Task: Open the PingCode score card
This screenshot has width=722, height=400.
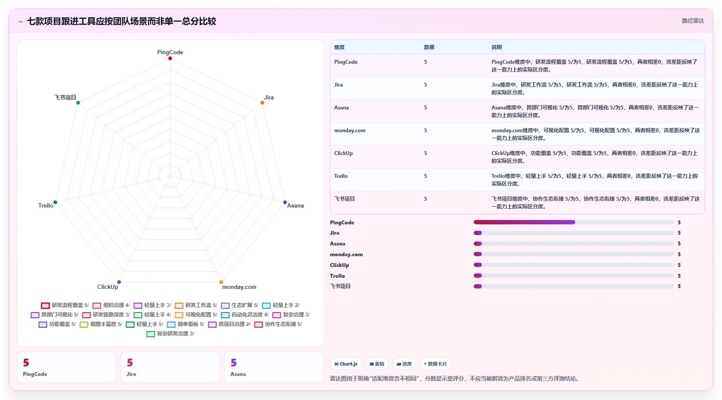Action: (x=66, y=367)
